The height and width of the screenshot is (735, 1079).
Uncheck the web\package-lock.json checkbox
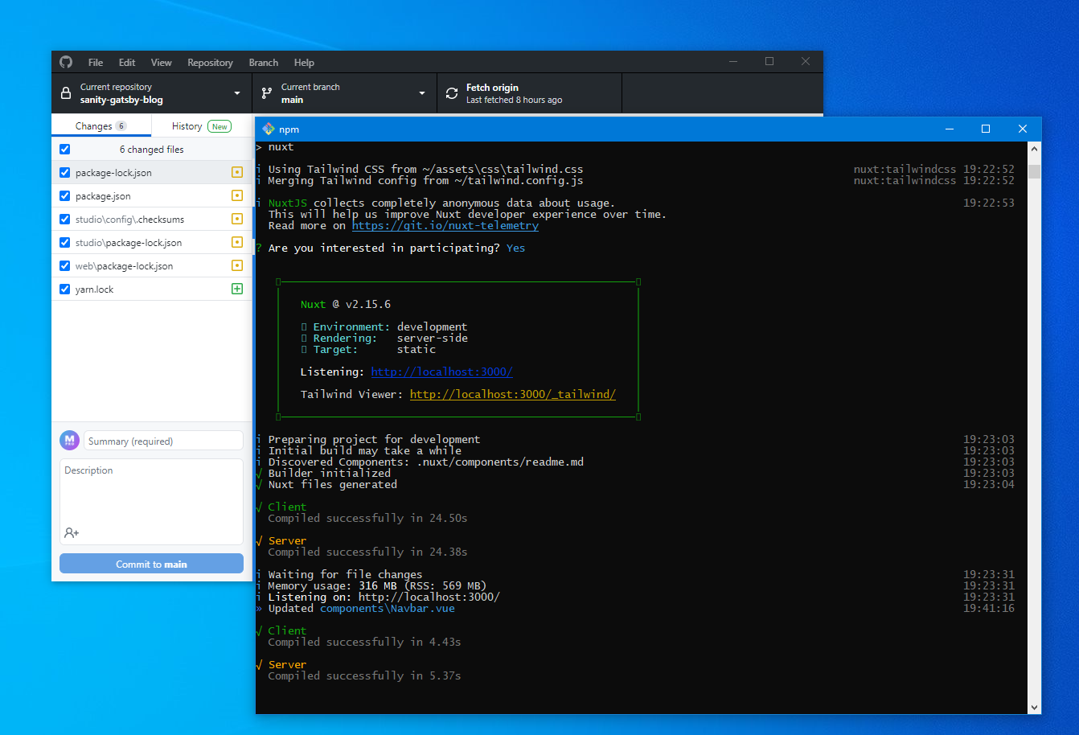[x=65, y=265]
